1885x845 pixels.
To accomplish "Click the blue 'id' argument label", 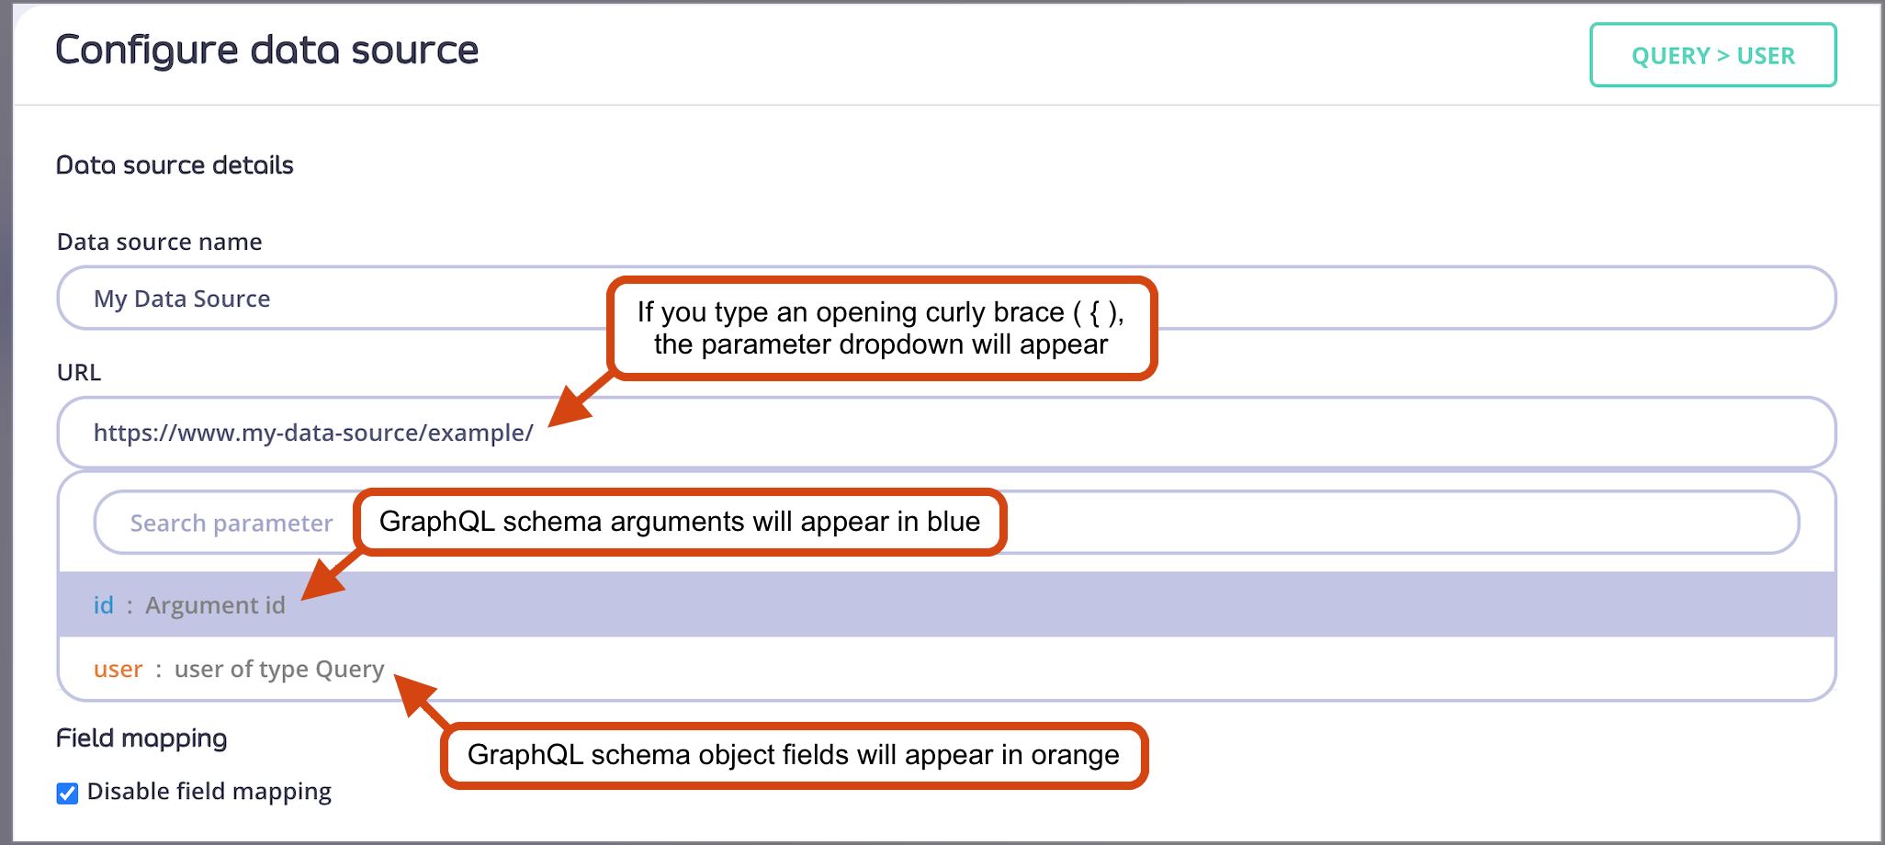I will tap(103, 604).
